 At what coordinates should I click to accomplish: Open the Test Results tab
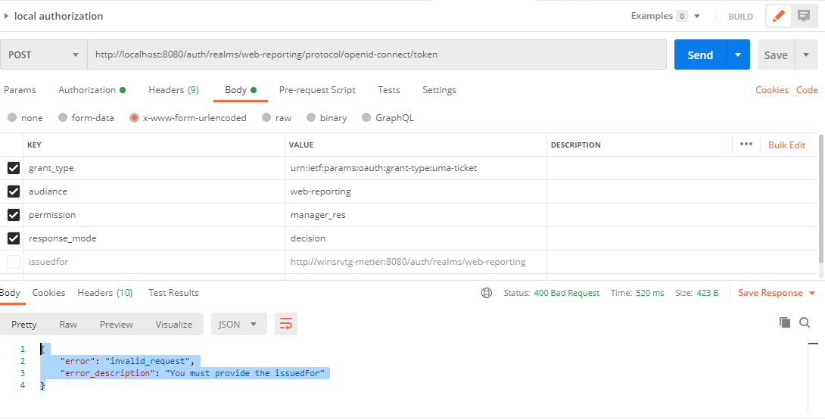click(173, 293)
